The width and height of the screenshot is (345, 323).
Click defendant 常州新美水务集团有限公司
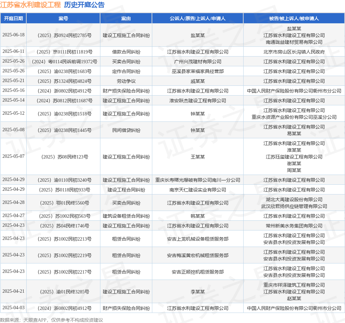click(x=294, y=226)
